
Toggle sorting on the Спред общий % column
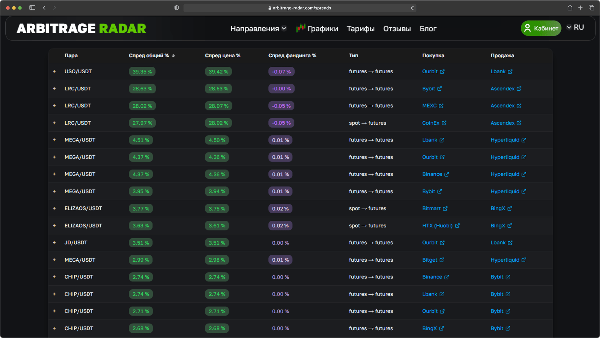click(152, 56)
